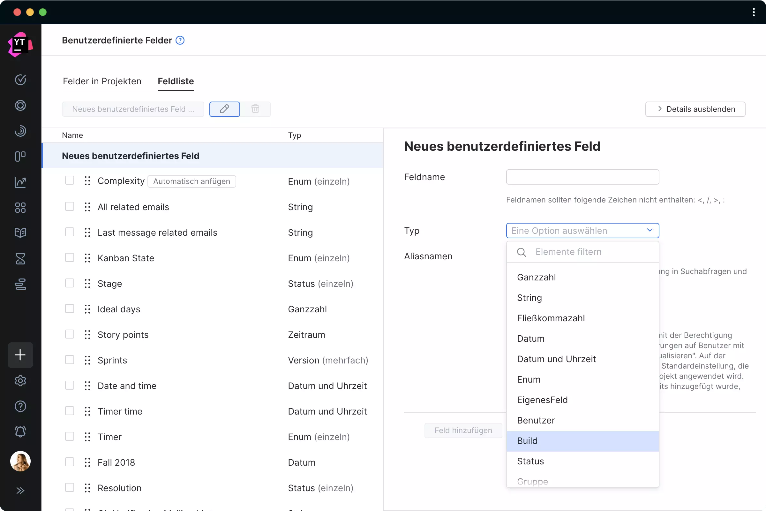766x511 pixels.
Task: Open the Knowledge Base book icon in sidebar
Action: 20,233
